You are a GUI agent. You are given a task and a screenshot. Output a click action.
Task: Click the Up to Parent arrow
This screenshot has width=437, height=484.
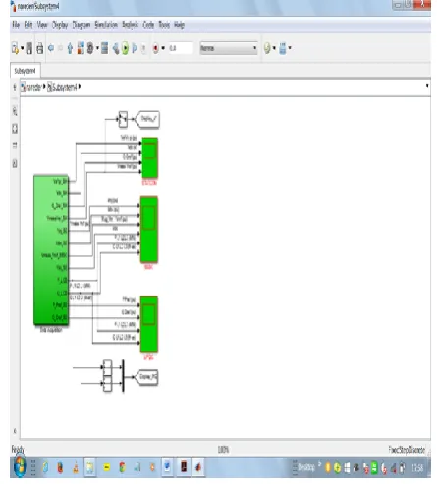70,48
